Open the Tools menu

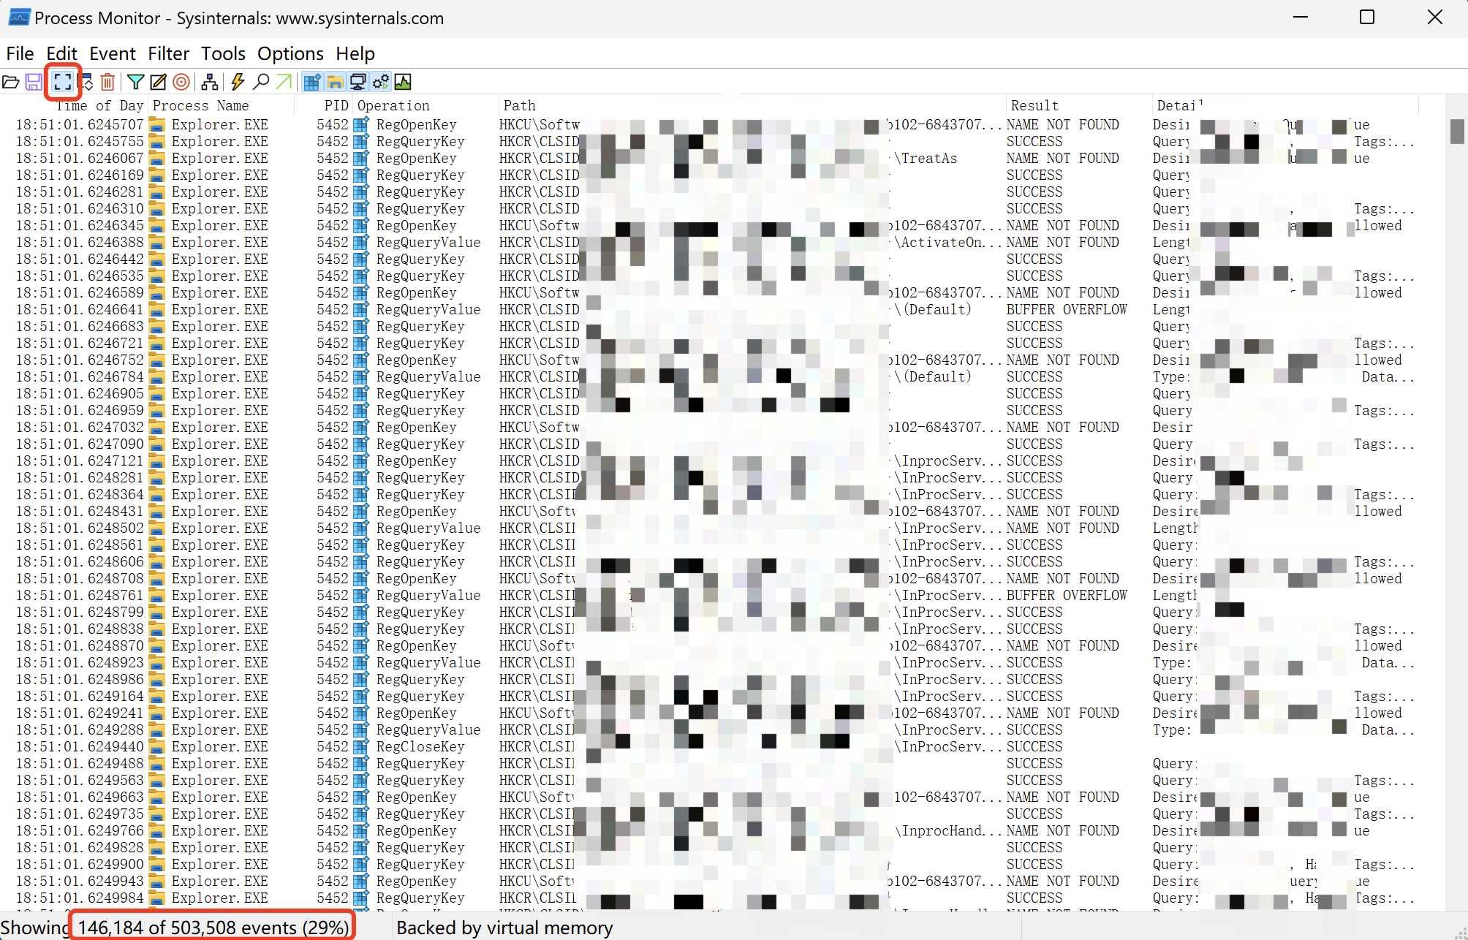(223, 53)
